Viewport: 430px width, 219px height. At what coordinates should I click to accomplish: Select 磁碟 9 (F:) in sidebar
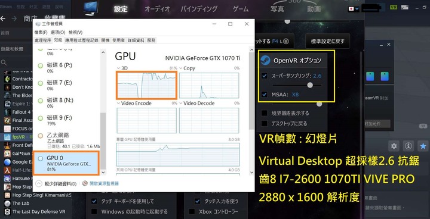(x=67, y=120)
